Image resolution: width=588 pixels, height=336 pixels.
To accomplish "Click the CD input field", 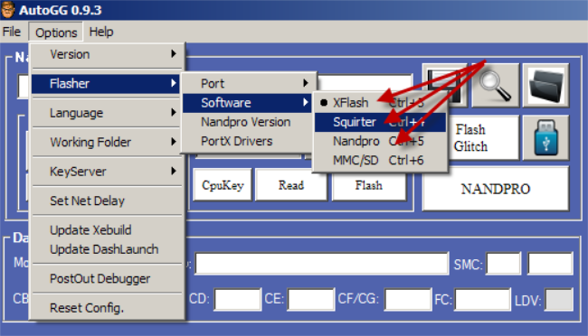I will [237, 299].
